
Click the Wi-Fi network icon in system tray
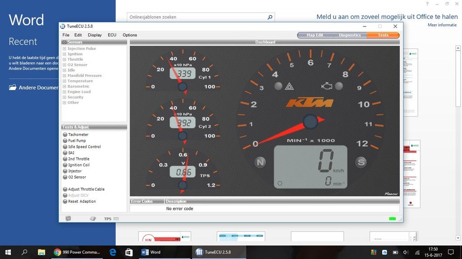point(417,252)
